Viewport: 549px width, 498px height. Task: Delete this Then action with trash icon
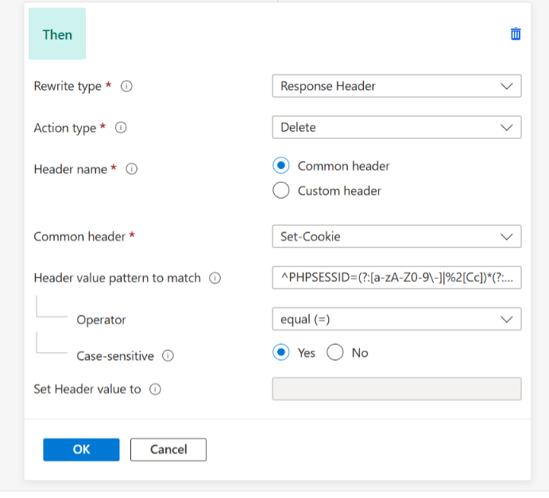coord(516,34)
